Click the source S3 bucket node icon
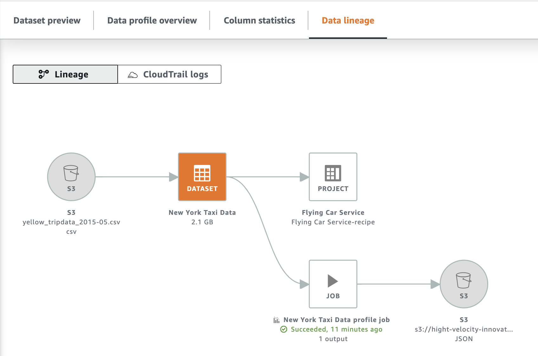 click(71, 177)
